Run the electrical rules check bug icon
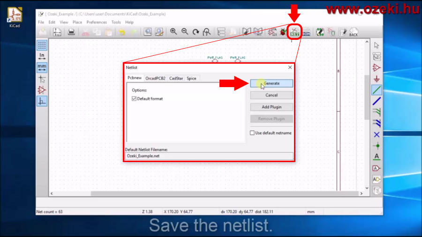 tap(283, 32)
